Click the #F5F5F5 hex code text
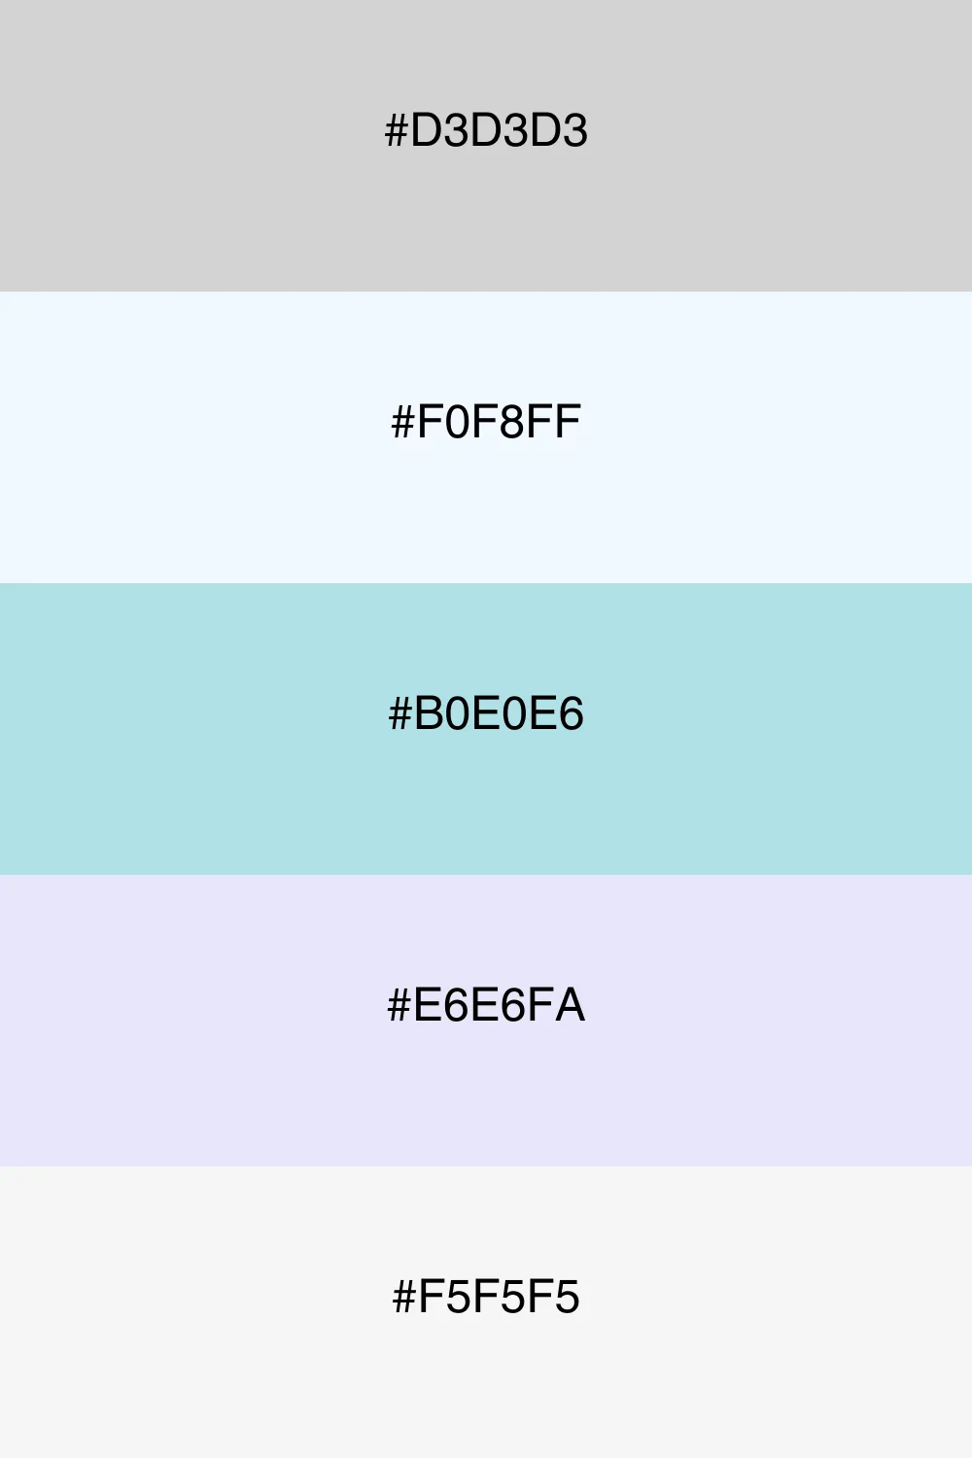The image size is (972, 1458). click(x=486, y=1298)
